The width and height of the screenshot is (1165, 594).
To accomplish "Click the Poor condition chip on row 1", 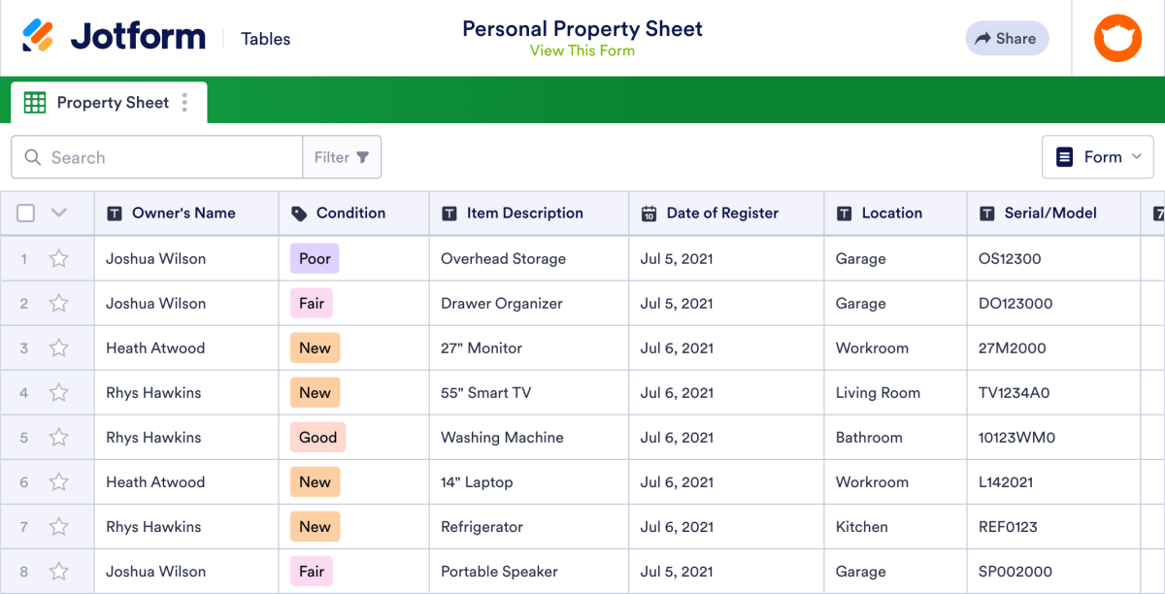I will (313, 258).
